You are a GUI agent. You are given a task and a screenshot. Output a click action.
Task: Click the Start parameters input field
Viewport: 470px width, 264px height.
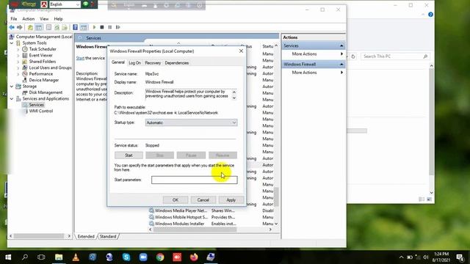194,180
